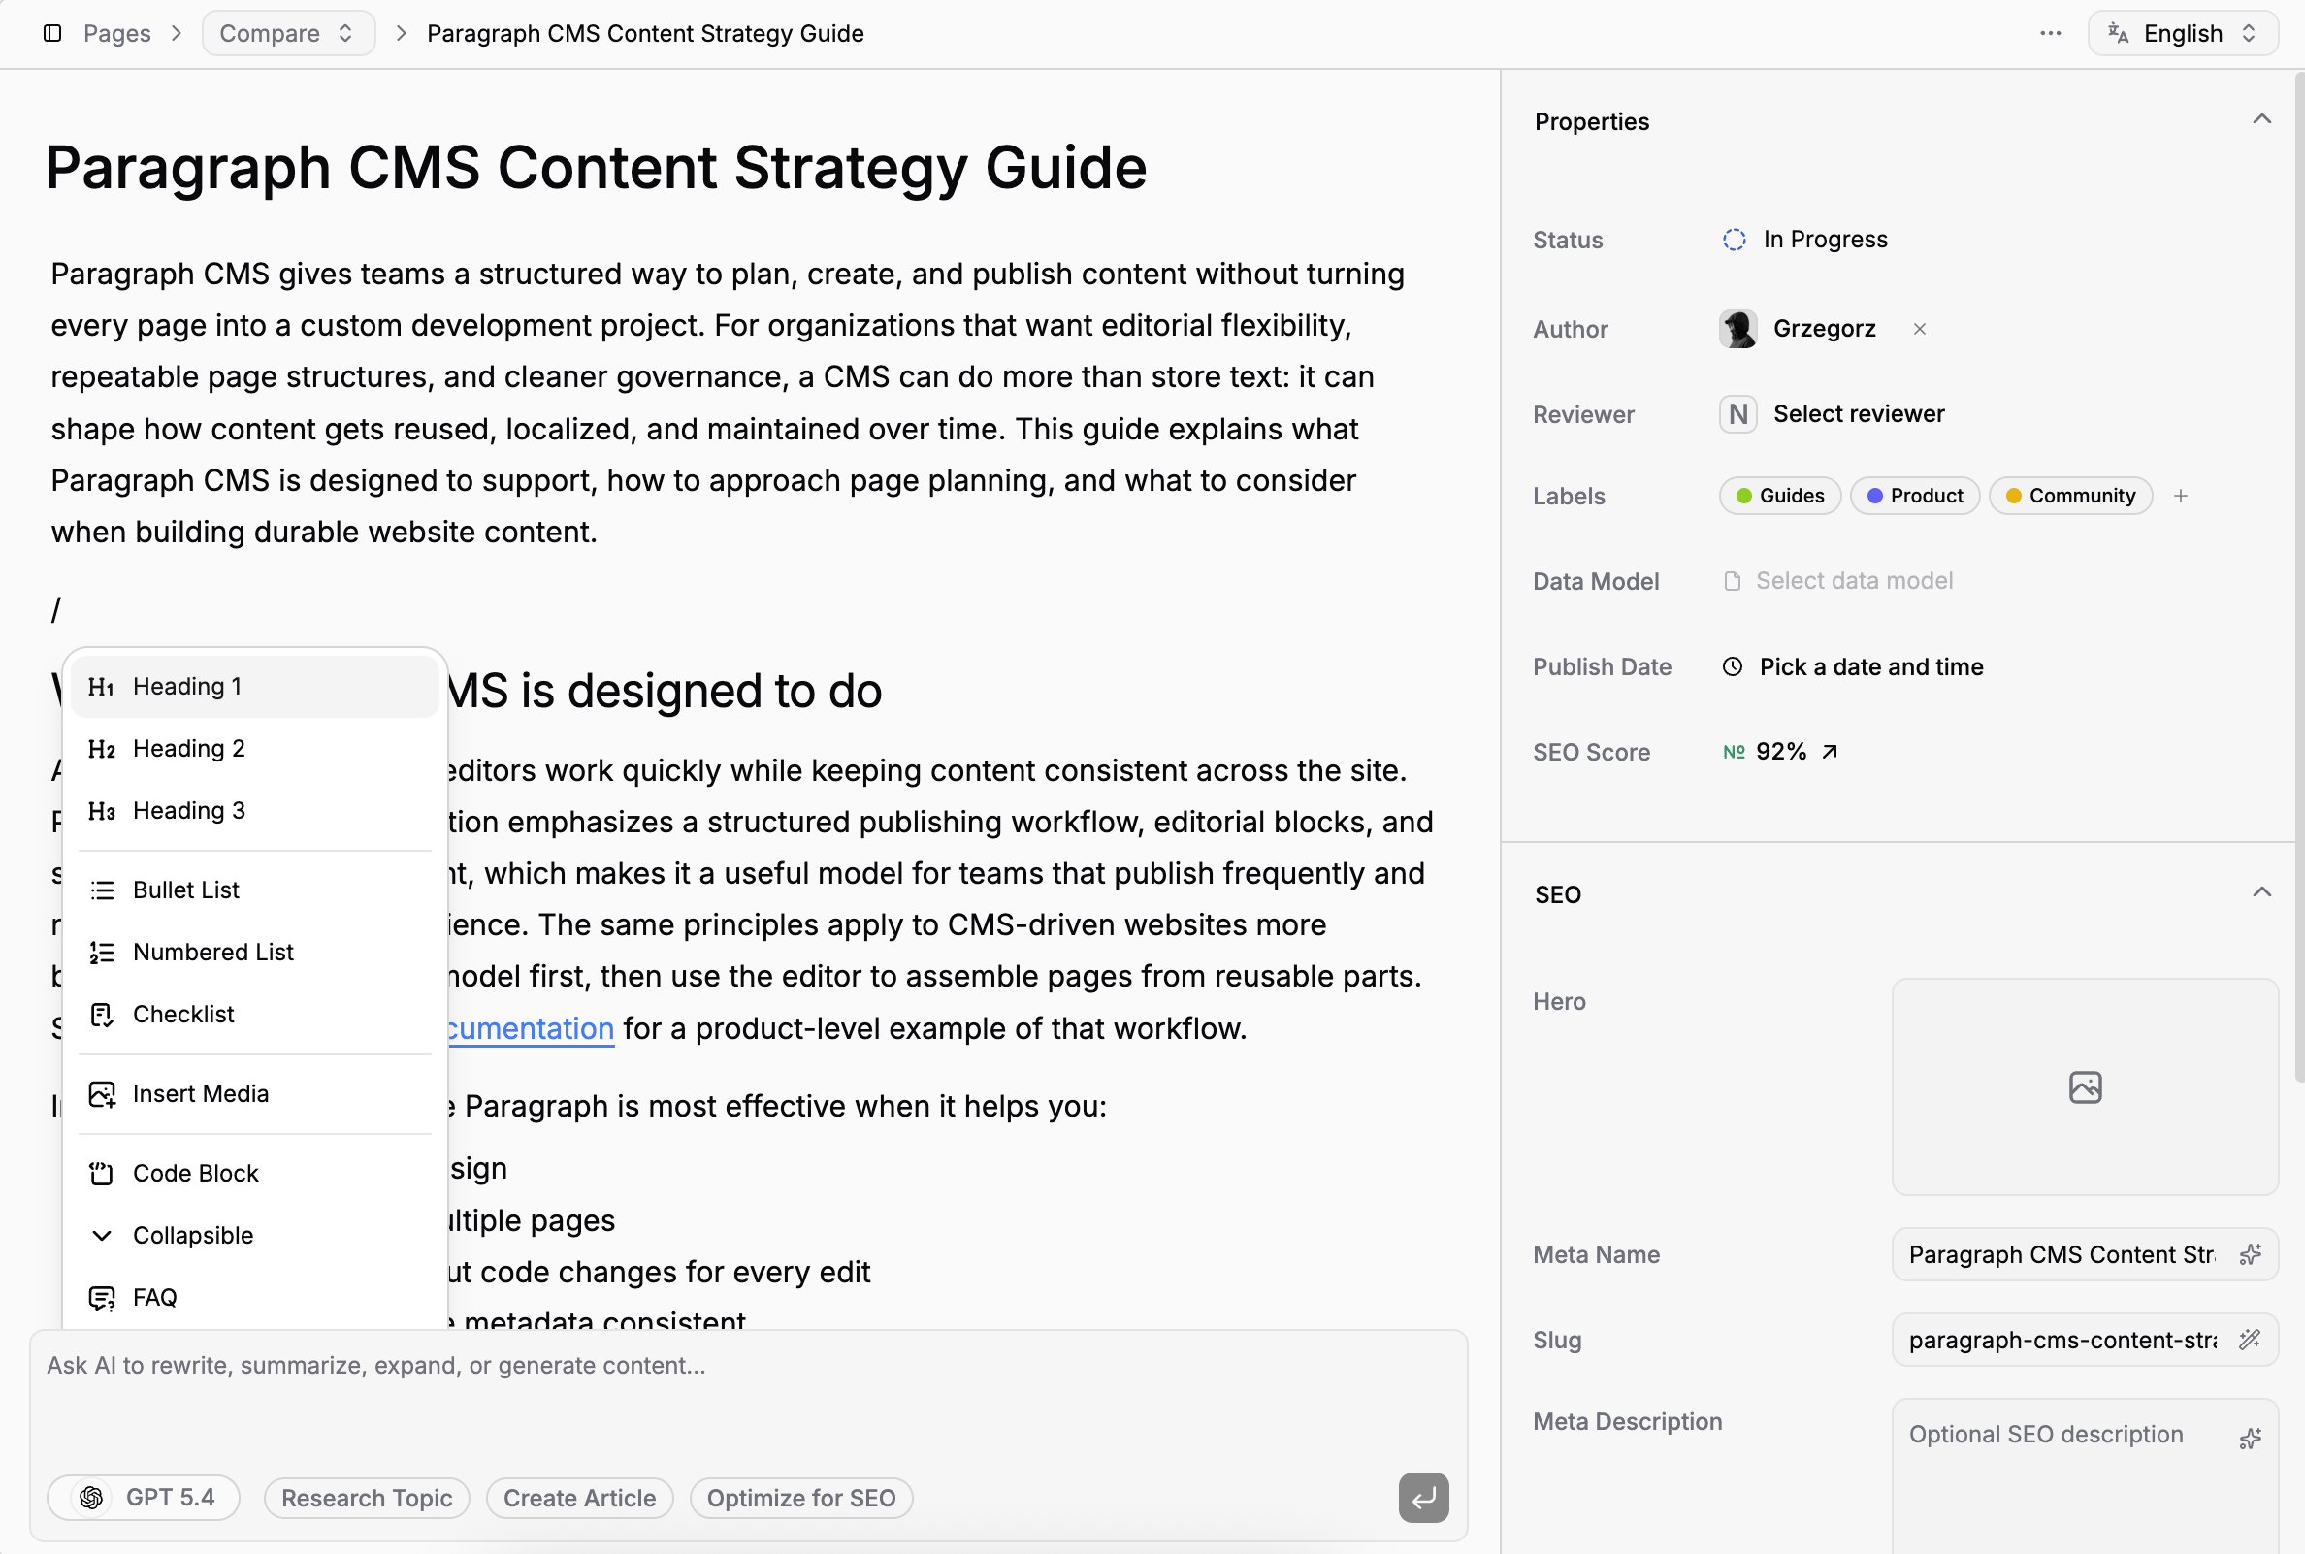Collapse the Properties section
Viewport: 2305px width, 1554px height.
[x=2261, y=120]
